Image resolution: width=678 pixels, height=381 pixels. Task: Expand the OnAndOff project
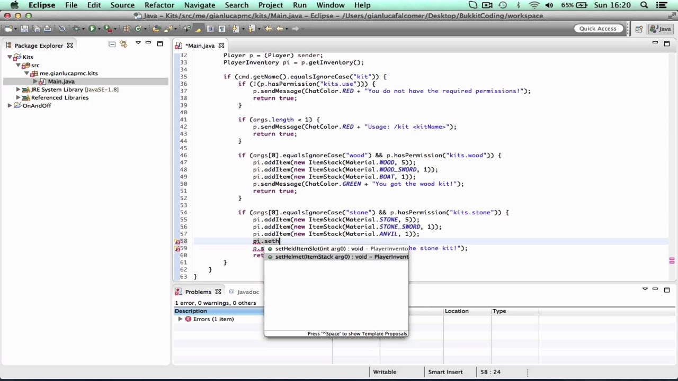[10, 105]
